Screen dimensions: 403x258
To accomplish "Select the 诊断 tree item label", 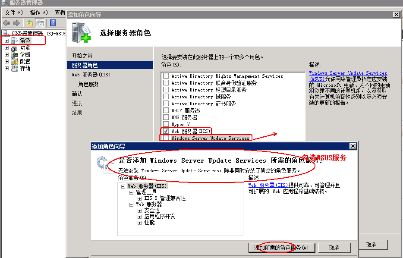I will pyautogui.click(x=25, y=54).
